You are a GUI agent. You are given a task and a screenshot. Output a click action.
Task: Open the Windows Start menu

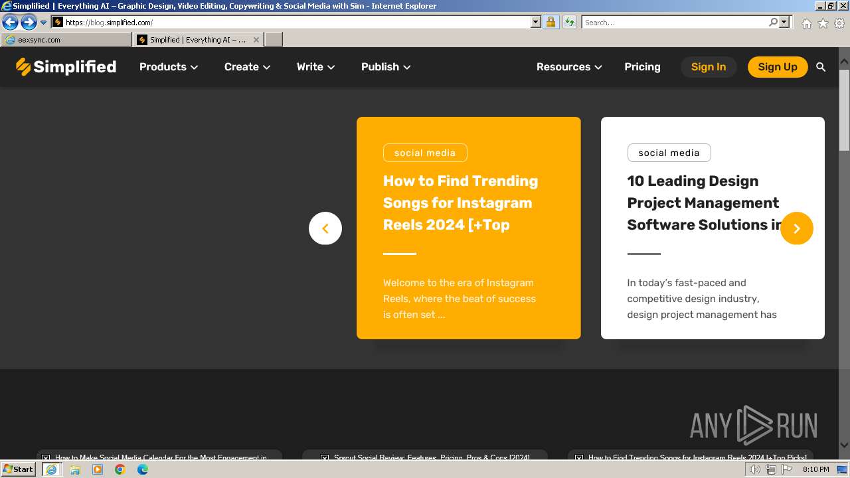point(18,469)
